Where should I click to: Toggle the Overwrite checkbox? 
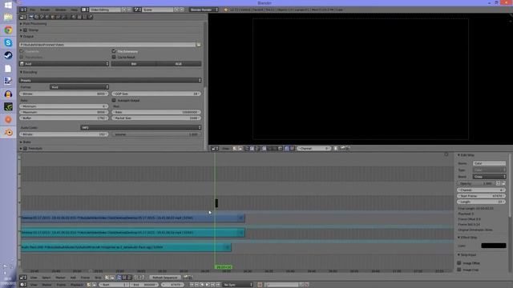(22, 51)
